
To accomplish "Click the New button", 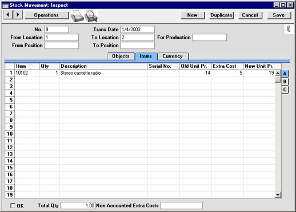I will 193,15.
